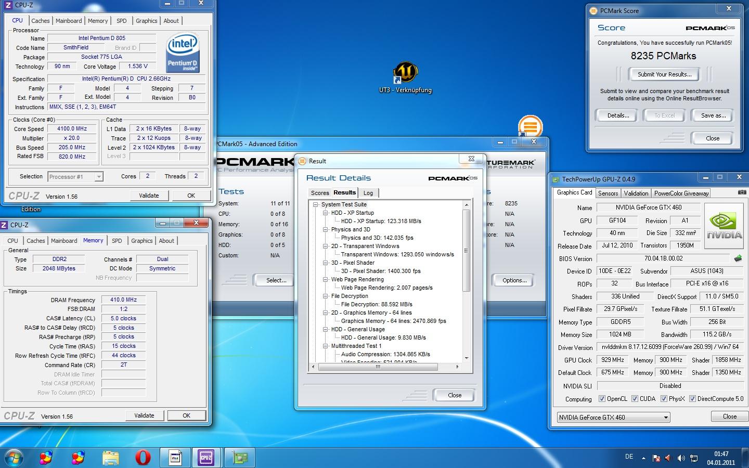Click the document app taskbar button
749x468 pixels.
[x=175, y=458]
